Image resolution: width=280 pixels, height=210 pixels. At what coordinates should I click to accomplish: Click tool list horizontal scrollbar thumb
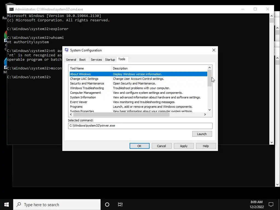(121, 115)
